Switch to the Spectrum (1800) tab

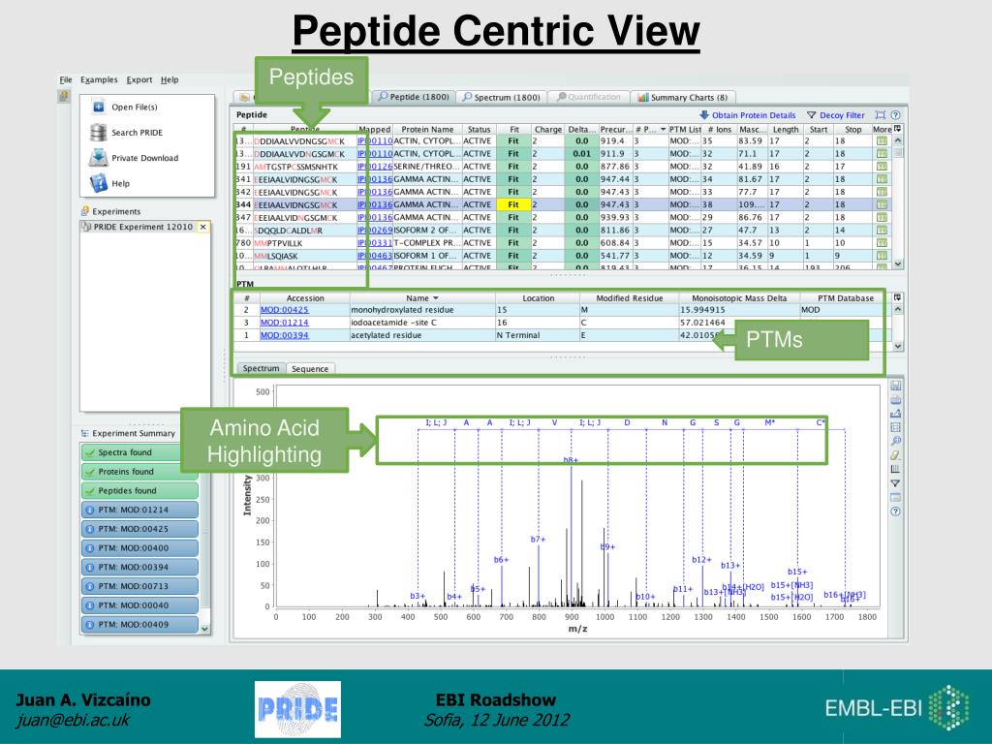pyautogui.click(x=501, y=97)
